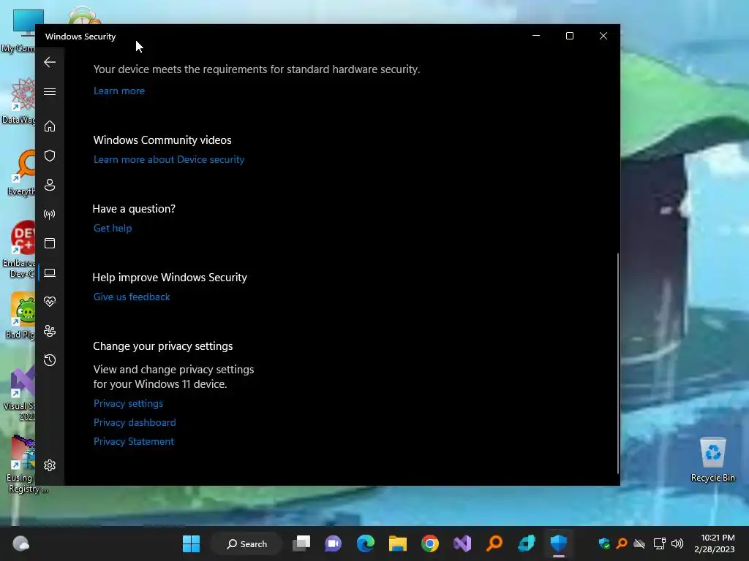Click the vertical scrollbar in Windows Security
749x561 pixels.
coord(617,362)
